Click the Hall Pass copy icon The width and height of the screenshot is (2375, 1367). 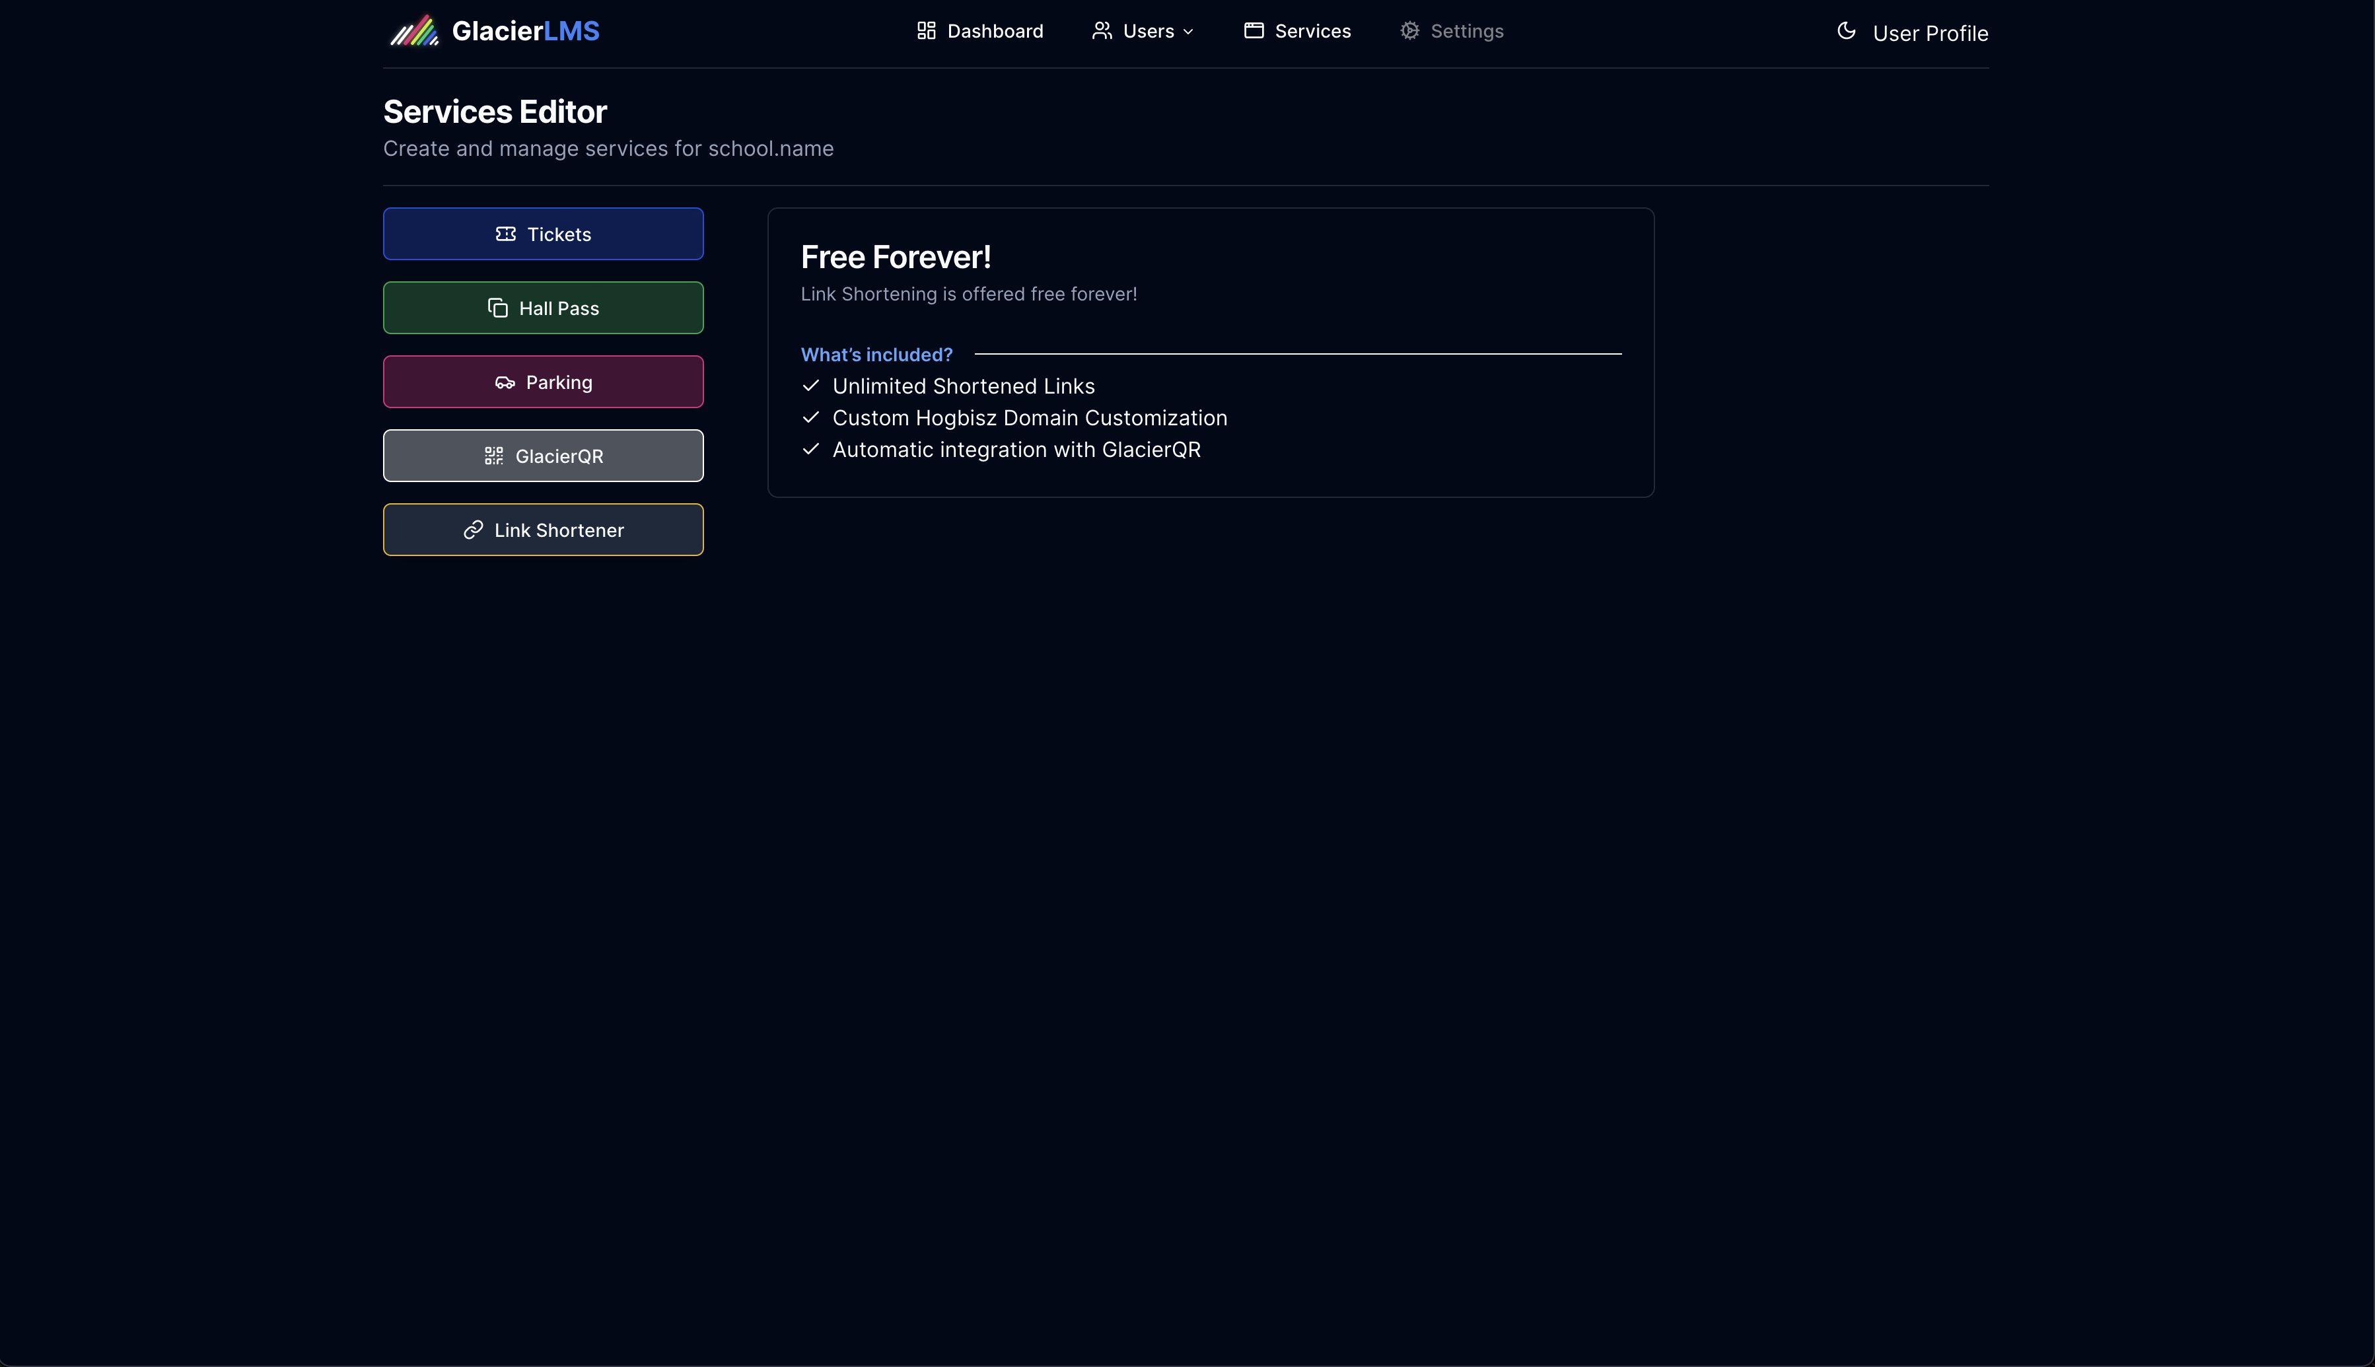tap(497, 308)
